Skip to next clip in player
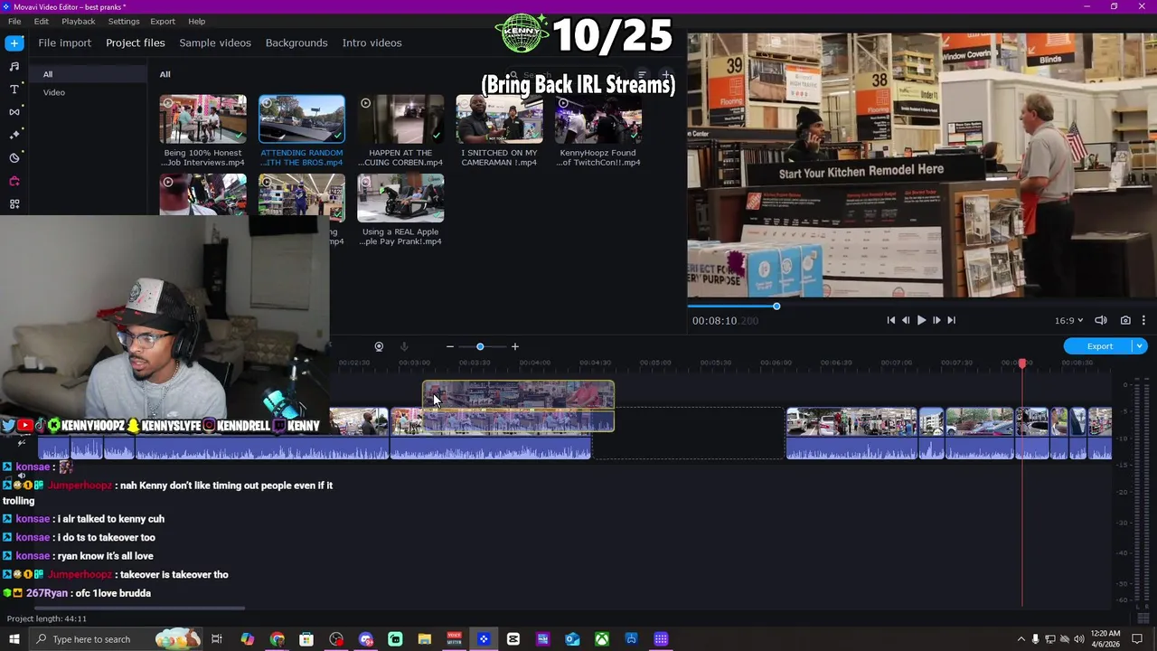Screen dimensions: 1157x651 (951, 320)
